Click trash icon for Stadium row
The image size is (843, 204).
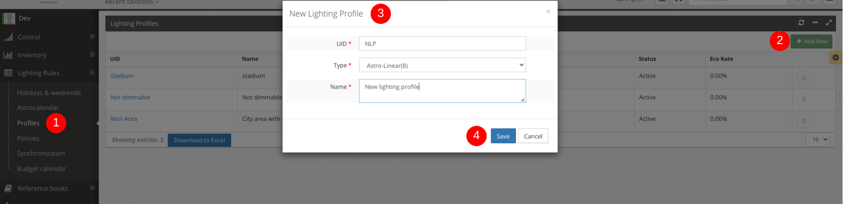804,78
